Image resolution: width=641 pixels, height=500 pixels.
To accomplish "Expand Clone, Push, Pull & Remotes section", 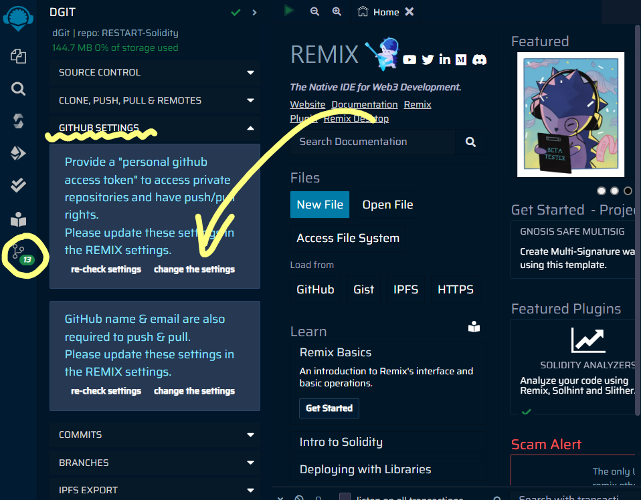I will pyautogui.click(x=155, y=100).
